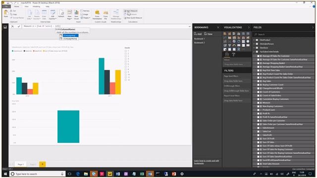The height and width of the screenshot is (178, 317).
Task: Collapse the FactSalesOrderDetails table
Action: click(254, 51)
